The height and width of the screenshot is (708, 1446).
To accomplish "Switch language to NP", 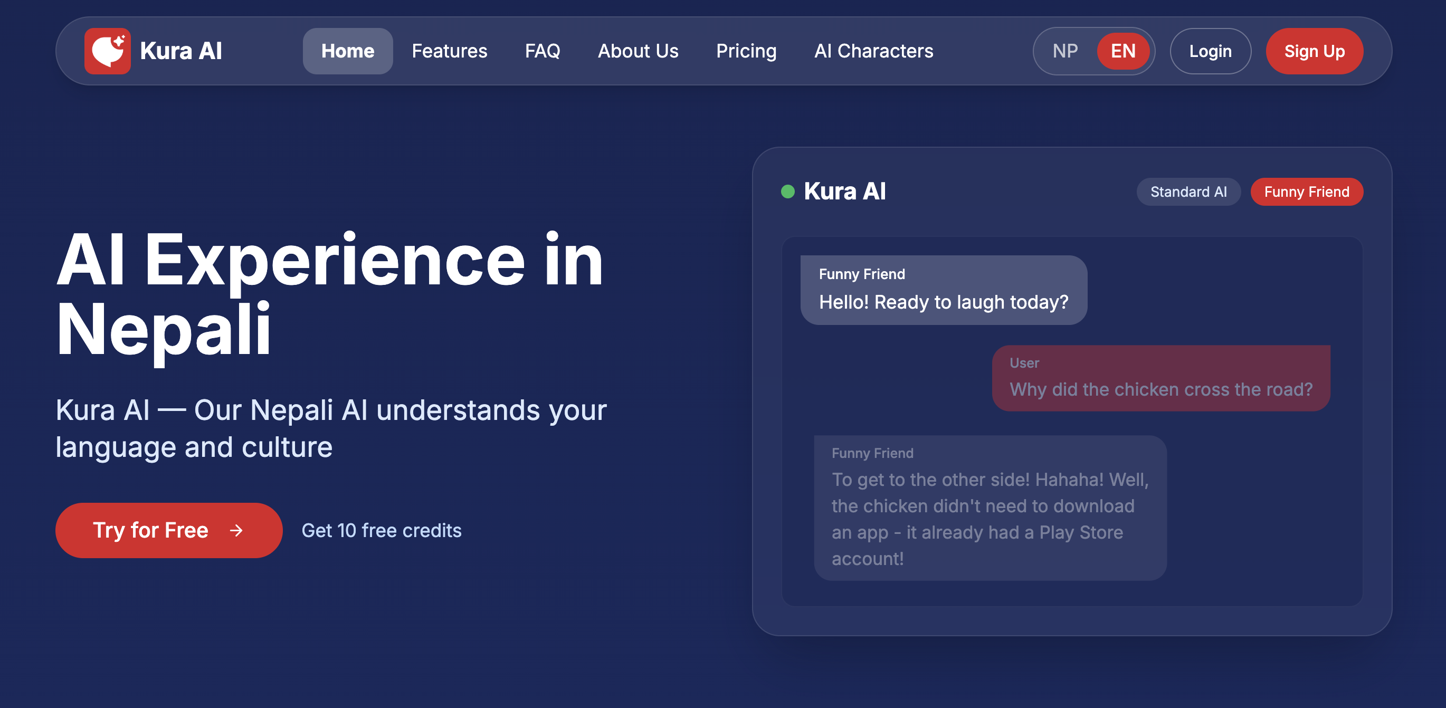I will (x=1065, y=51).
